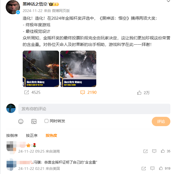Open the post's 2190 comments icon
The width and height of the screenshot is (175, 174).
point(83,92)
